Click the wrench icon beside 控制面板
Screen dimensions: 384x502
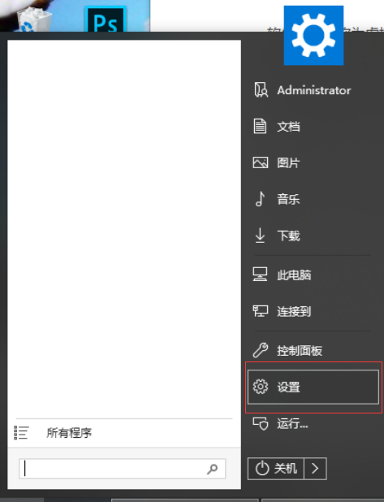coord(260,350)
